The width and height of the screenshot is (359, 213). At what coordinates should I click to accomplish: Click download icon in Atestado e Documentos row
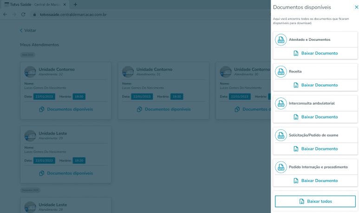click(x=296, y=53)
